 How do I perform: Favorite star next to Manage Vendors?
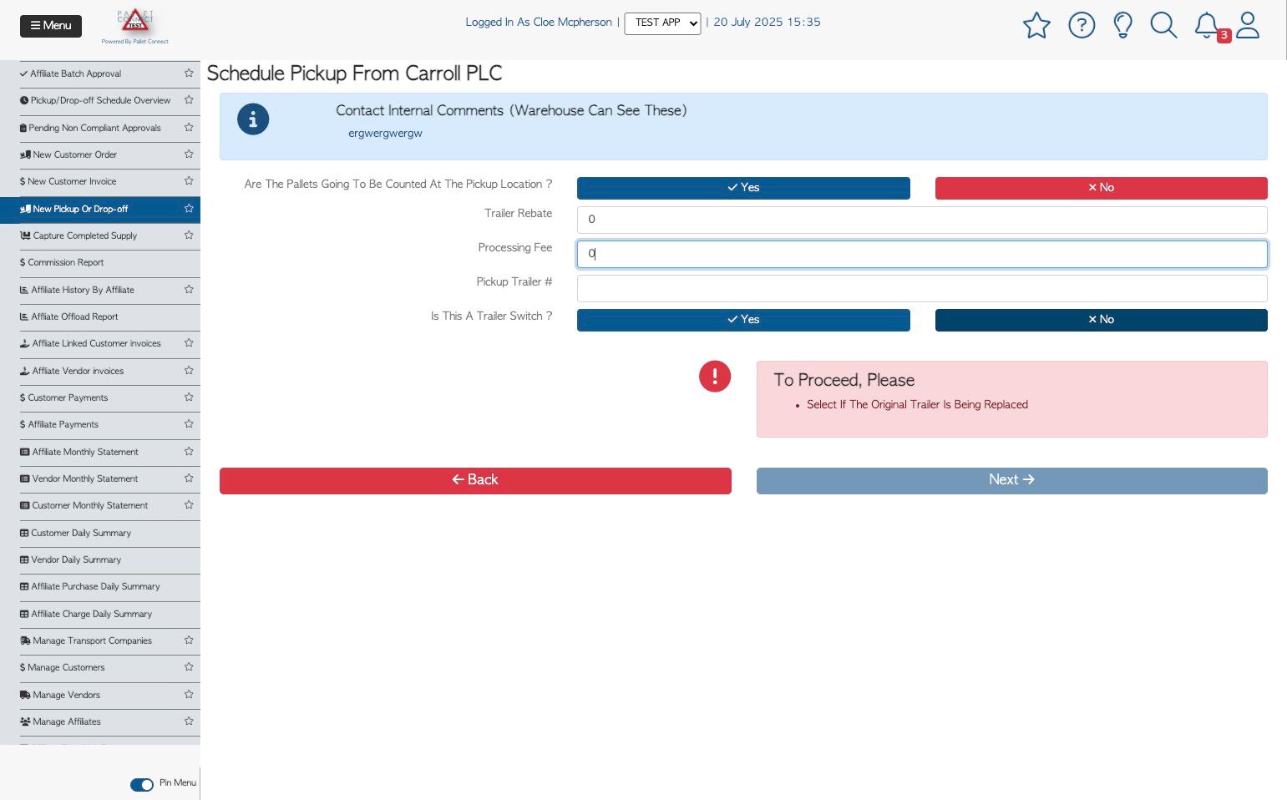(x=189, y=694)
